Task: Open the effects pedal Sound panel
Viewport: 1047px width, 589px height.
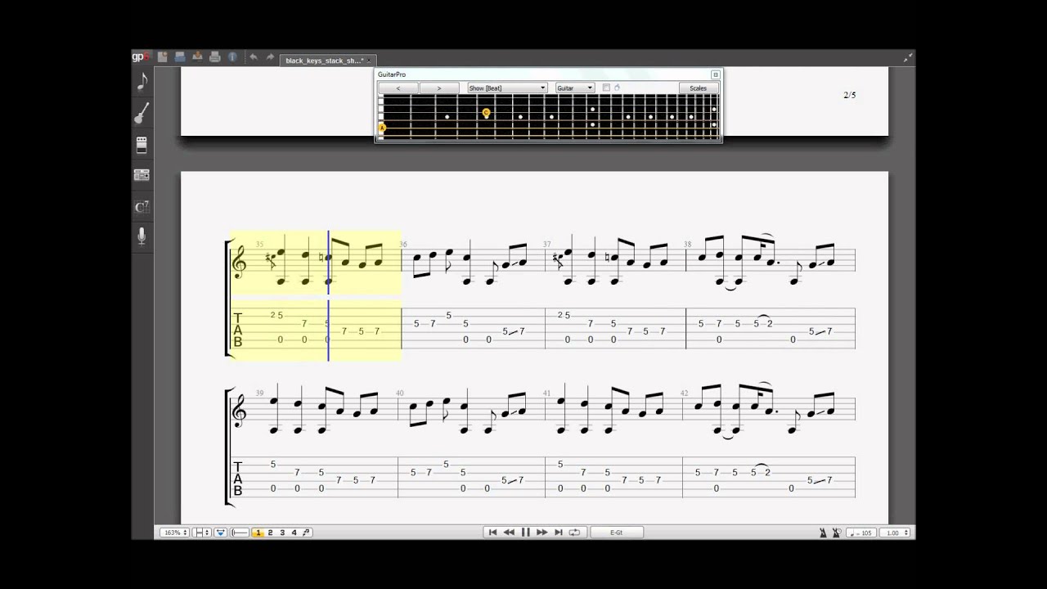Action: coord(142,146)
